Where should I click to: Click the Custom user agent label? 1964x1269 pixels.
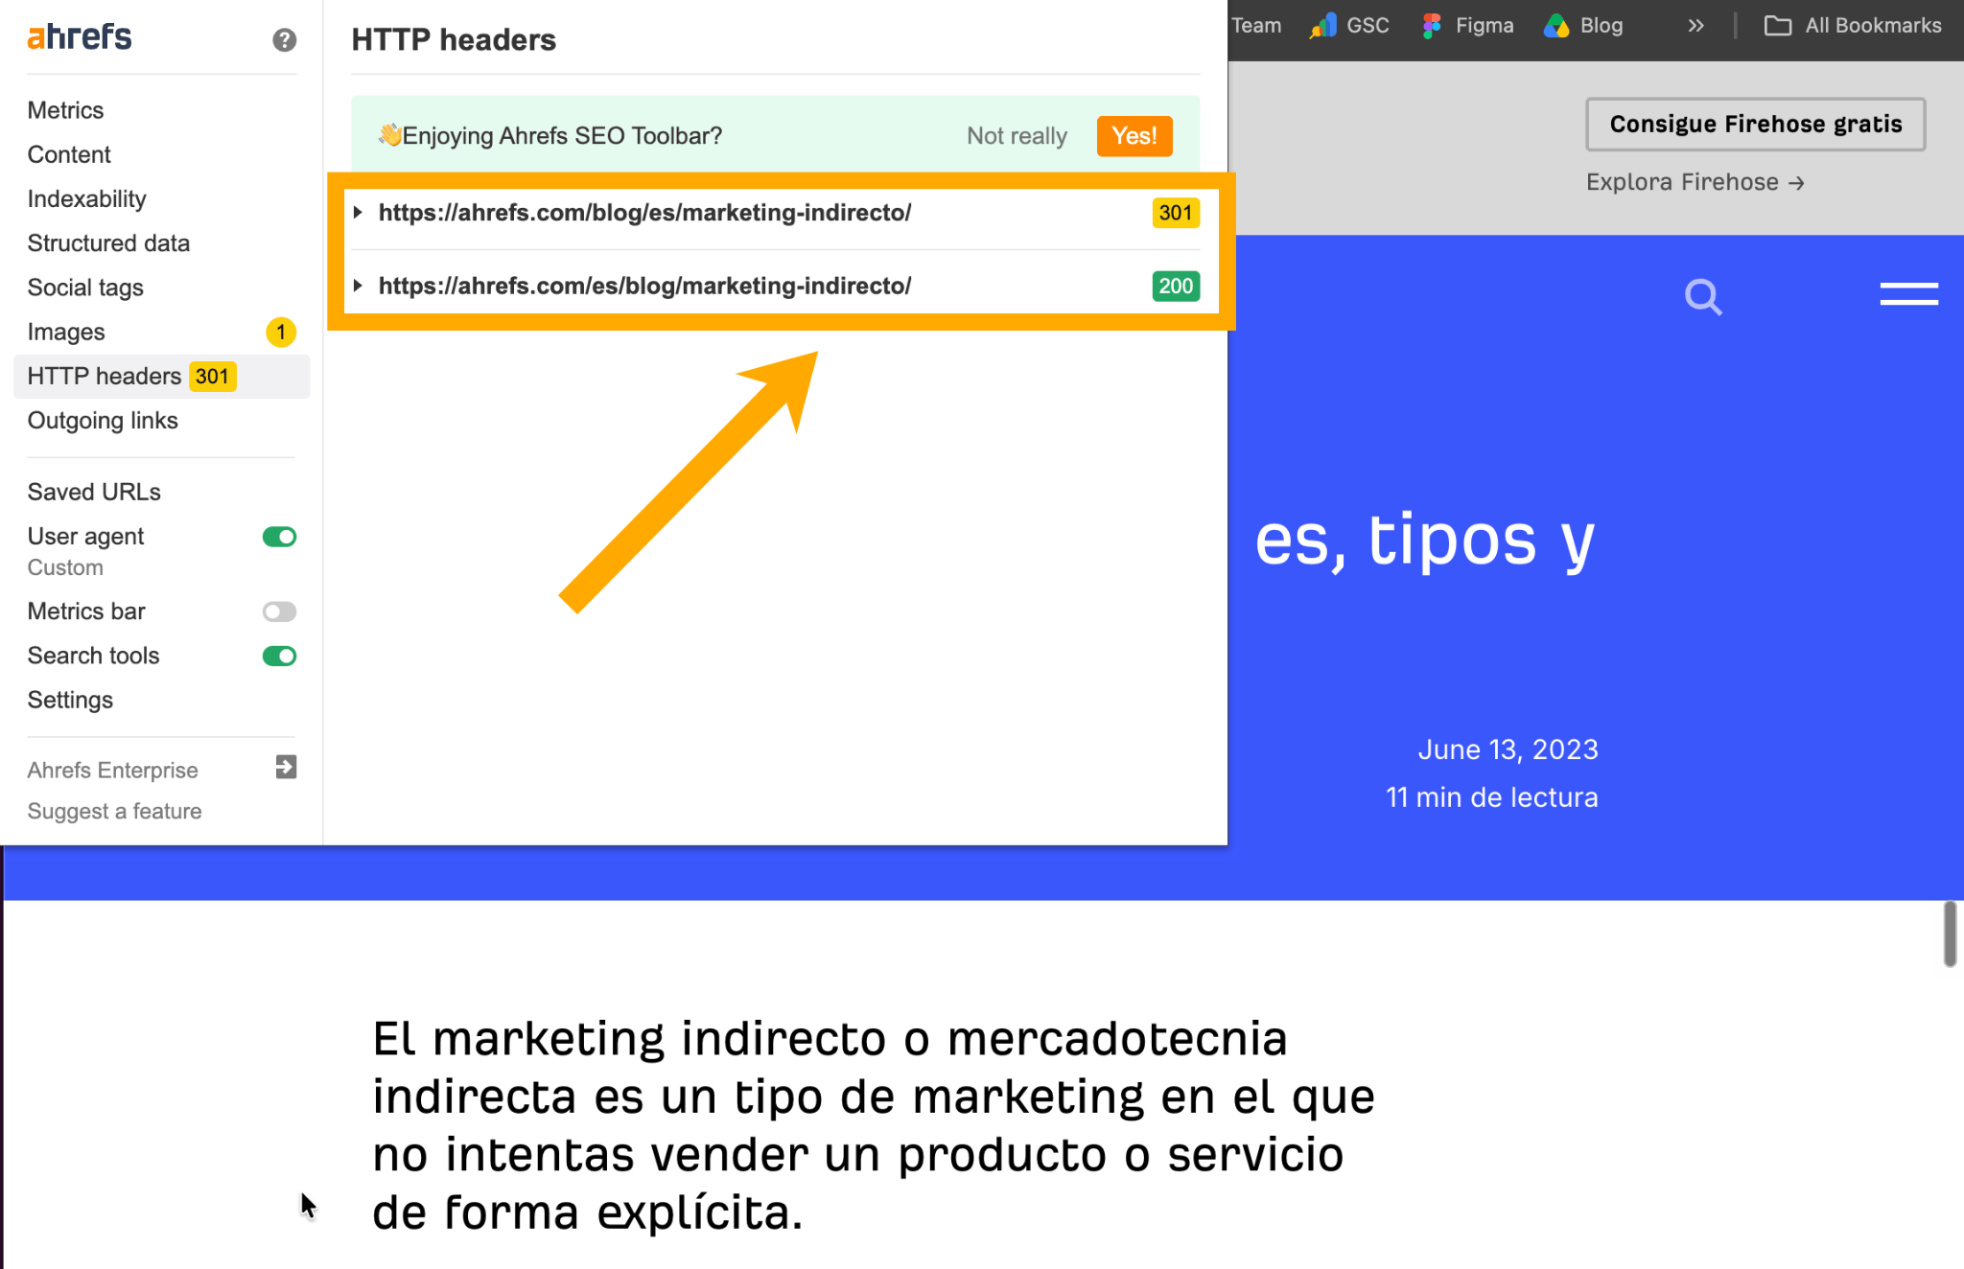(x=65, y=567)
